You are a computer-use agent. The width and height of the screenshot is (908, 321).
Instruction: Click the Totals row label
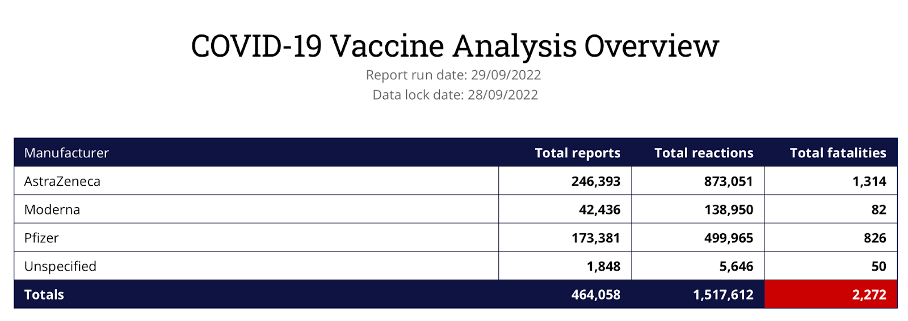click(x=44, y=294)
